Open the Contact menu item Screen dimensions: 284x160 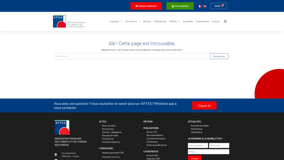point(216,21)
